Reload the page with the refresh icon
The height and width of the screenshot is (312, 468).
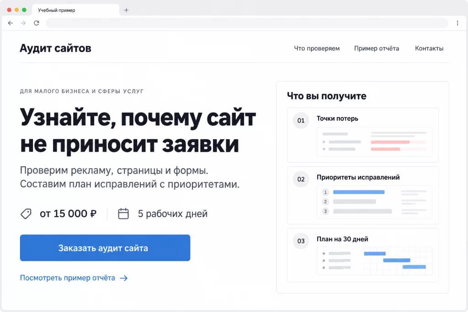tap(37, 23)
